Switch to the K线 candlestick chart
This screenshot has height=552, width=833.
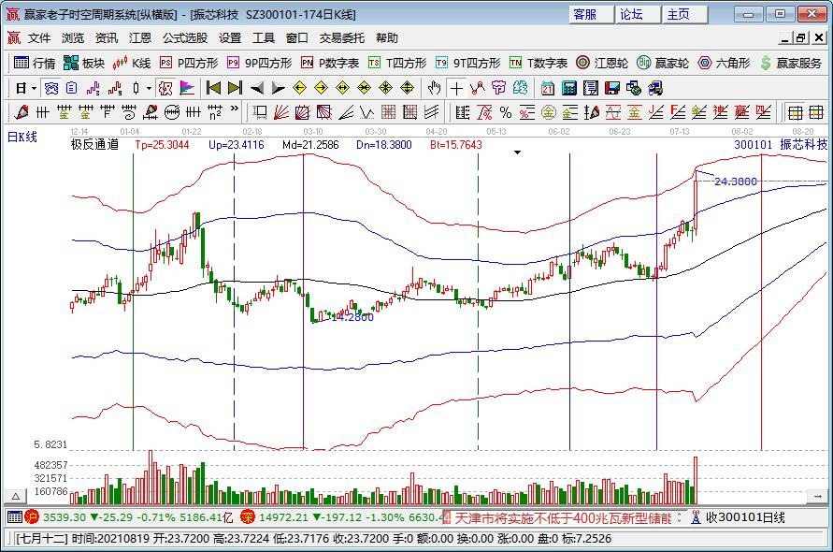(132, 64)
